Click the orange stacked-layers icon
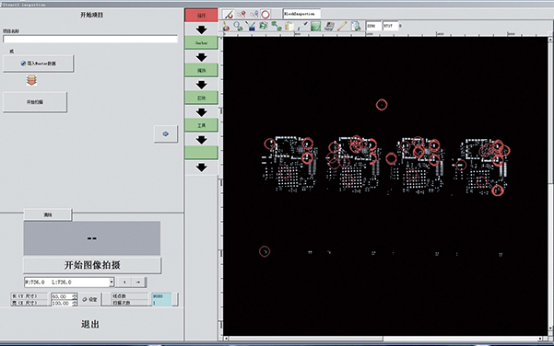554x346 pixels. pyautogui.click(x=31, y=81)
